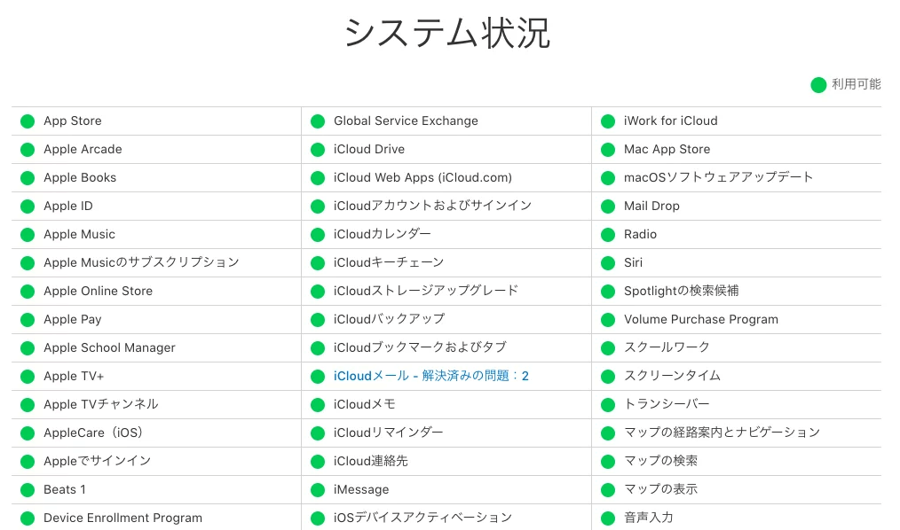Click the iCloudバックアップ label
Screen dimensions: 900x530
(x=389, y=319)
